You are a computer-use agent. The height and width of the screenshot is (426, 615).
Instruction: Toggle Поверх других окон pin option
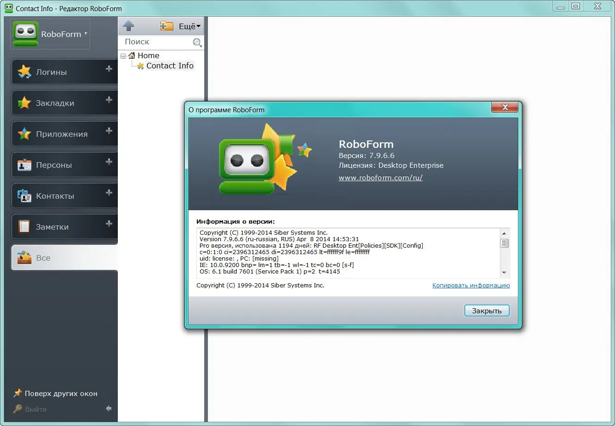coord(55,394)
